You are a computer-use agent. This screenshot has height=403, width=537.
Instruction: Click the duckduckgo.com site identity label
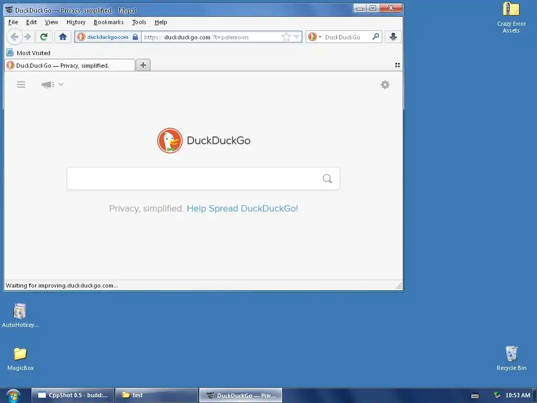[x=108, y=37]
